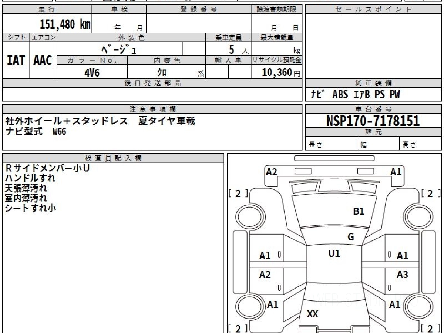
Task: Click the シフト column header
Action: coord(16,37)
